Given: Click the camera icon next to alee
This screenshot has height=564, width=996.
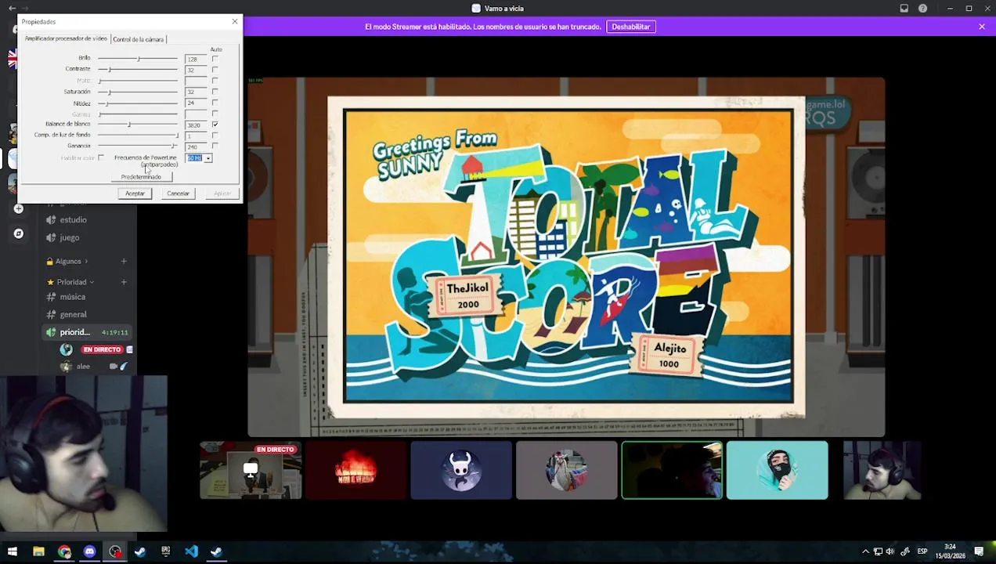Looking at the screenshot, I should pos(114,366).
